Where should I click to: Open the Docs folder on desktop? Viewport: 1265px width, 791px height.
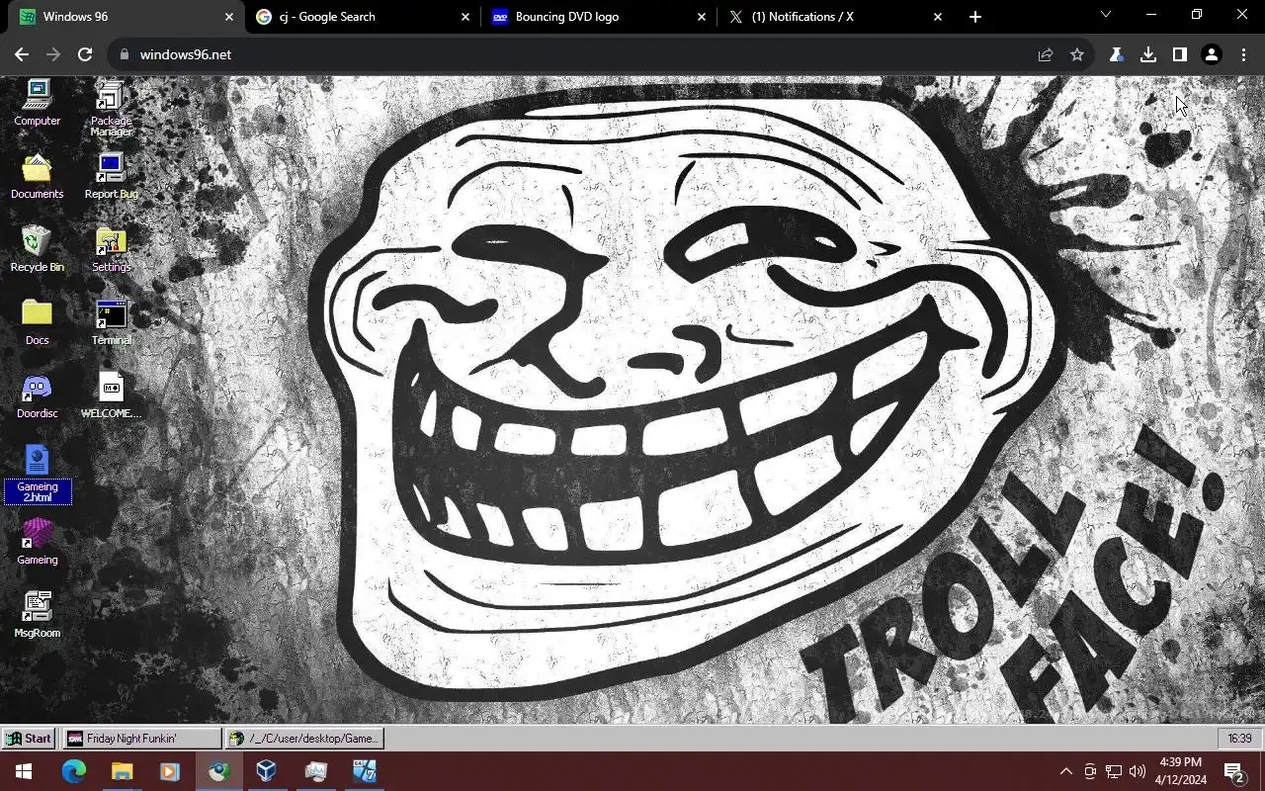pos(37,322)
